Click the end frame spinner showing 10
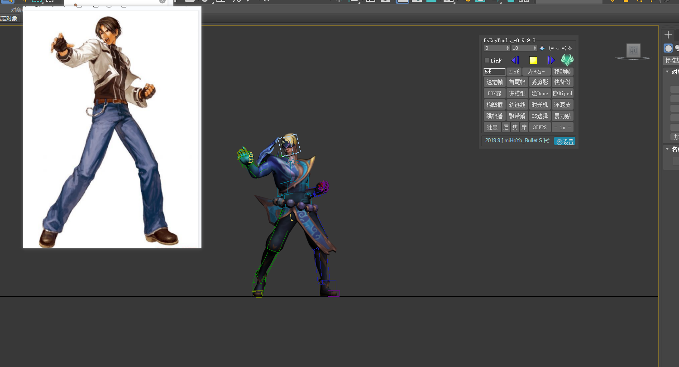This screenshot has width=679, height=367. coord(524,48)
